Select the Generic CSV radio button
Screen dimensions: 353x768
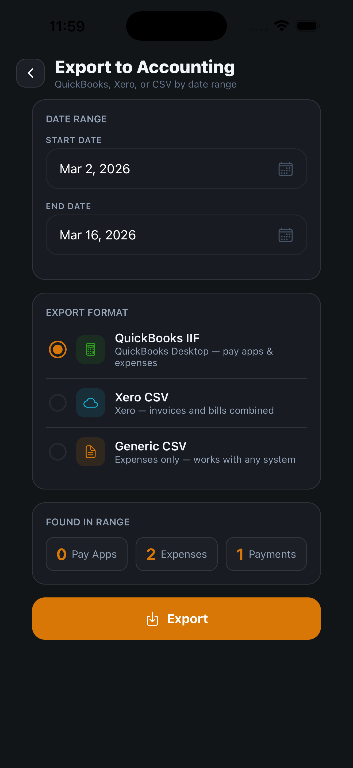[x=58, y=452]
